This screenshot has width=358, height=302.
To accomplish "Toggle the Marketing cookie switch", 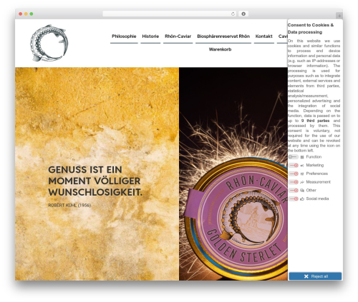I will point(294,165).
